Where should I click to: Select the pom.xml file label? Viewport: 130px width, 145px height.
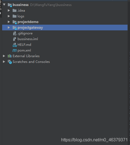coord(24,50)
